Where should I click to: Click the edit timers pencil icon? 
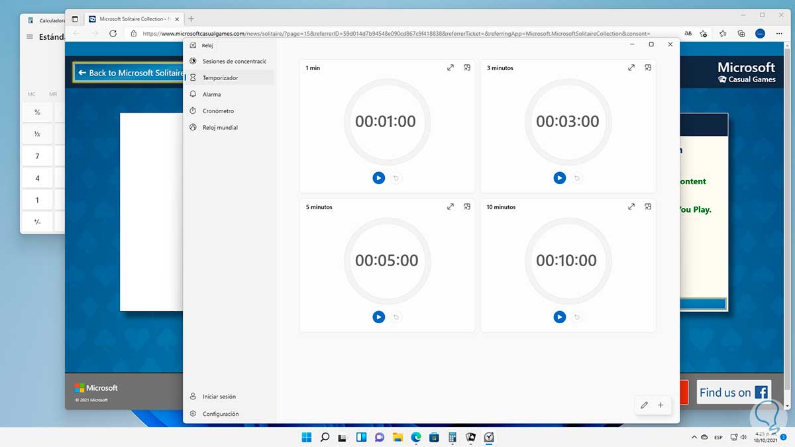click(x=644, y=405)
